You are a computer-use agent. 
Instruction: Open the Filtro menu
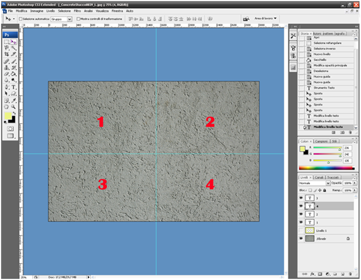click(77, 11)
